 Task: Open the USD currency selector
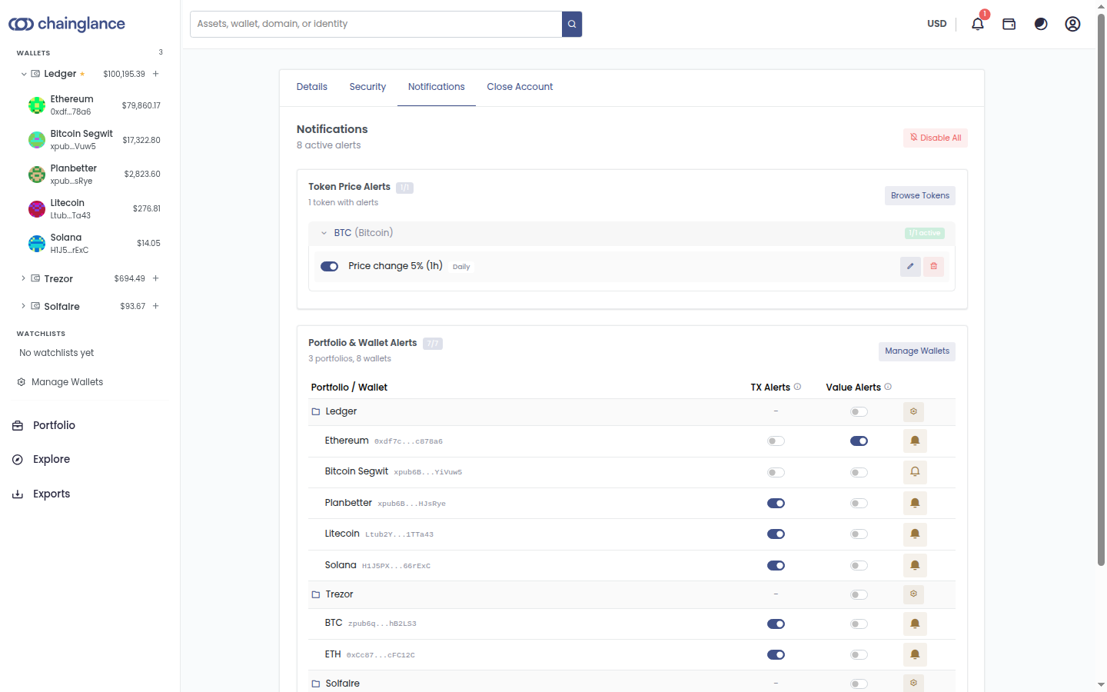click(936, 24)
